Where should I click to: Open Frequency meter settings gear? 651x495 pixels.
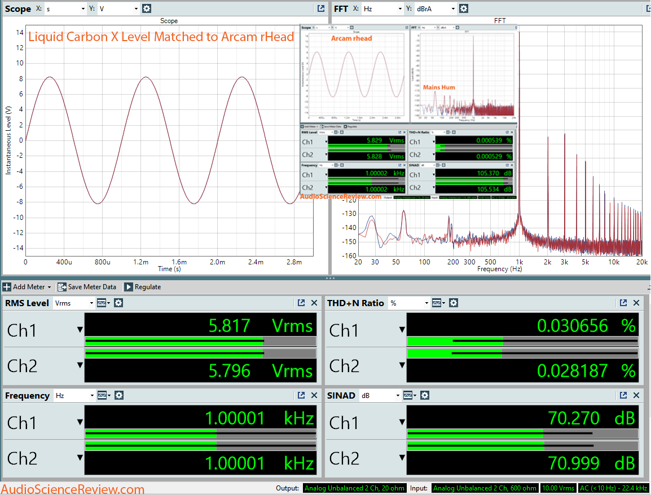pyautogui.click(x=119, y=395)
